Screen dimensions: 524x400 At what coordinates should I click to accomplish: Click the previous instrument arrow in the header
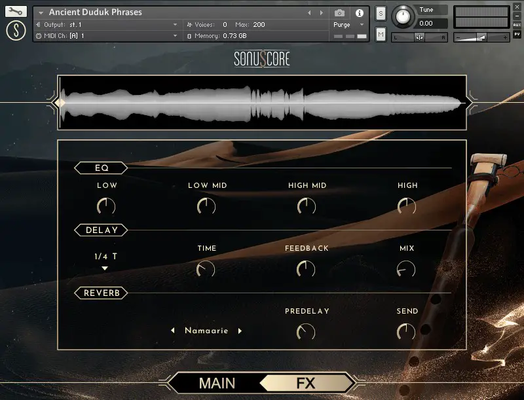[309, 11]
